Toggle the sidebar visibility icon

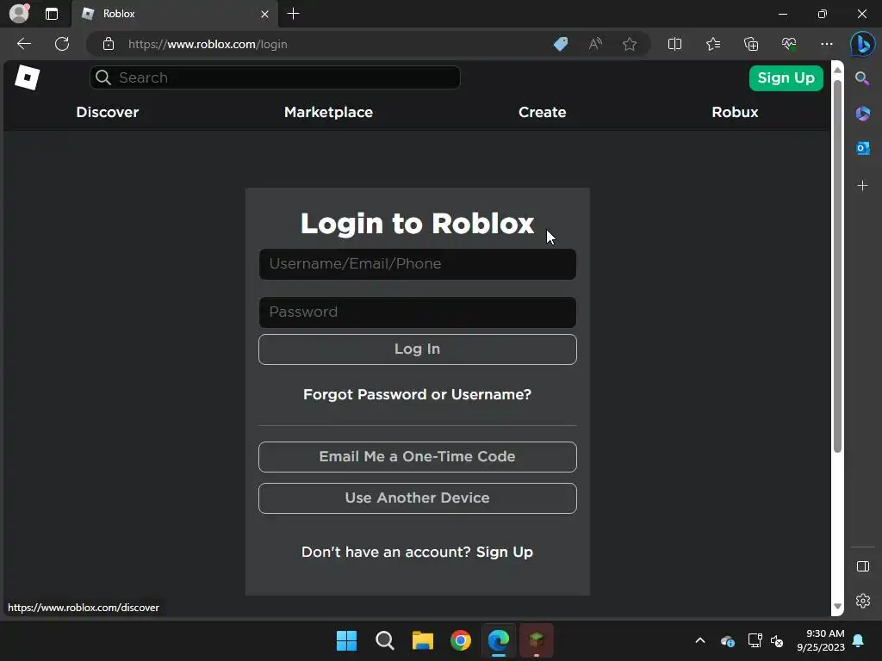[x=863, y=566]
